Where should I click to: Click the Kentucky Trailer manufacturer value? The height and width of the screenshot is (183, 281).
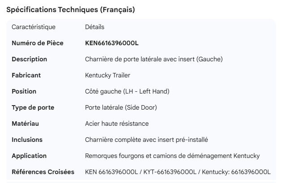click(108, 75)
